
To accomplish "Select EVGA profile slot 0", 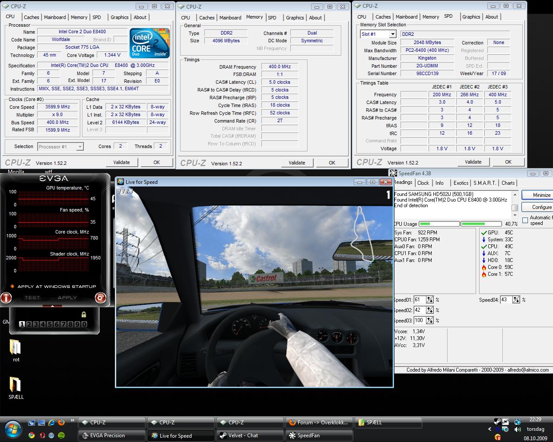I will tap(84, 324).
